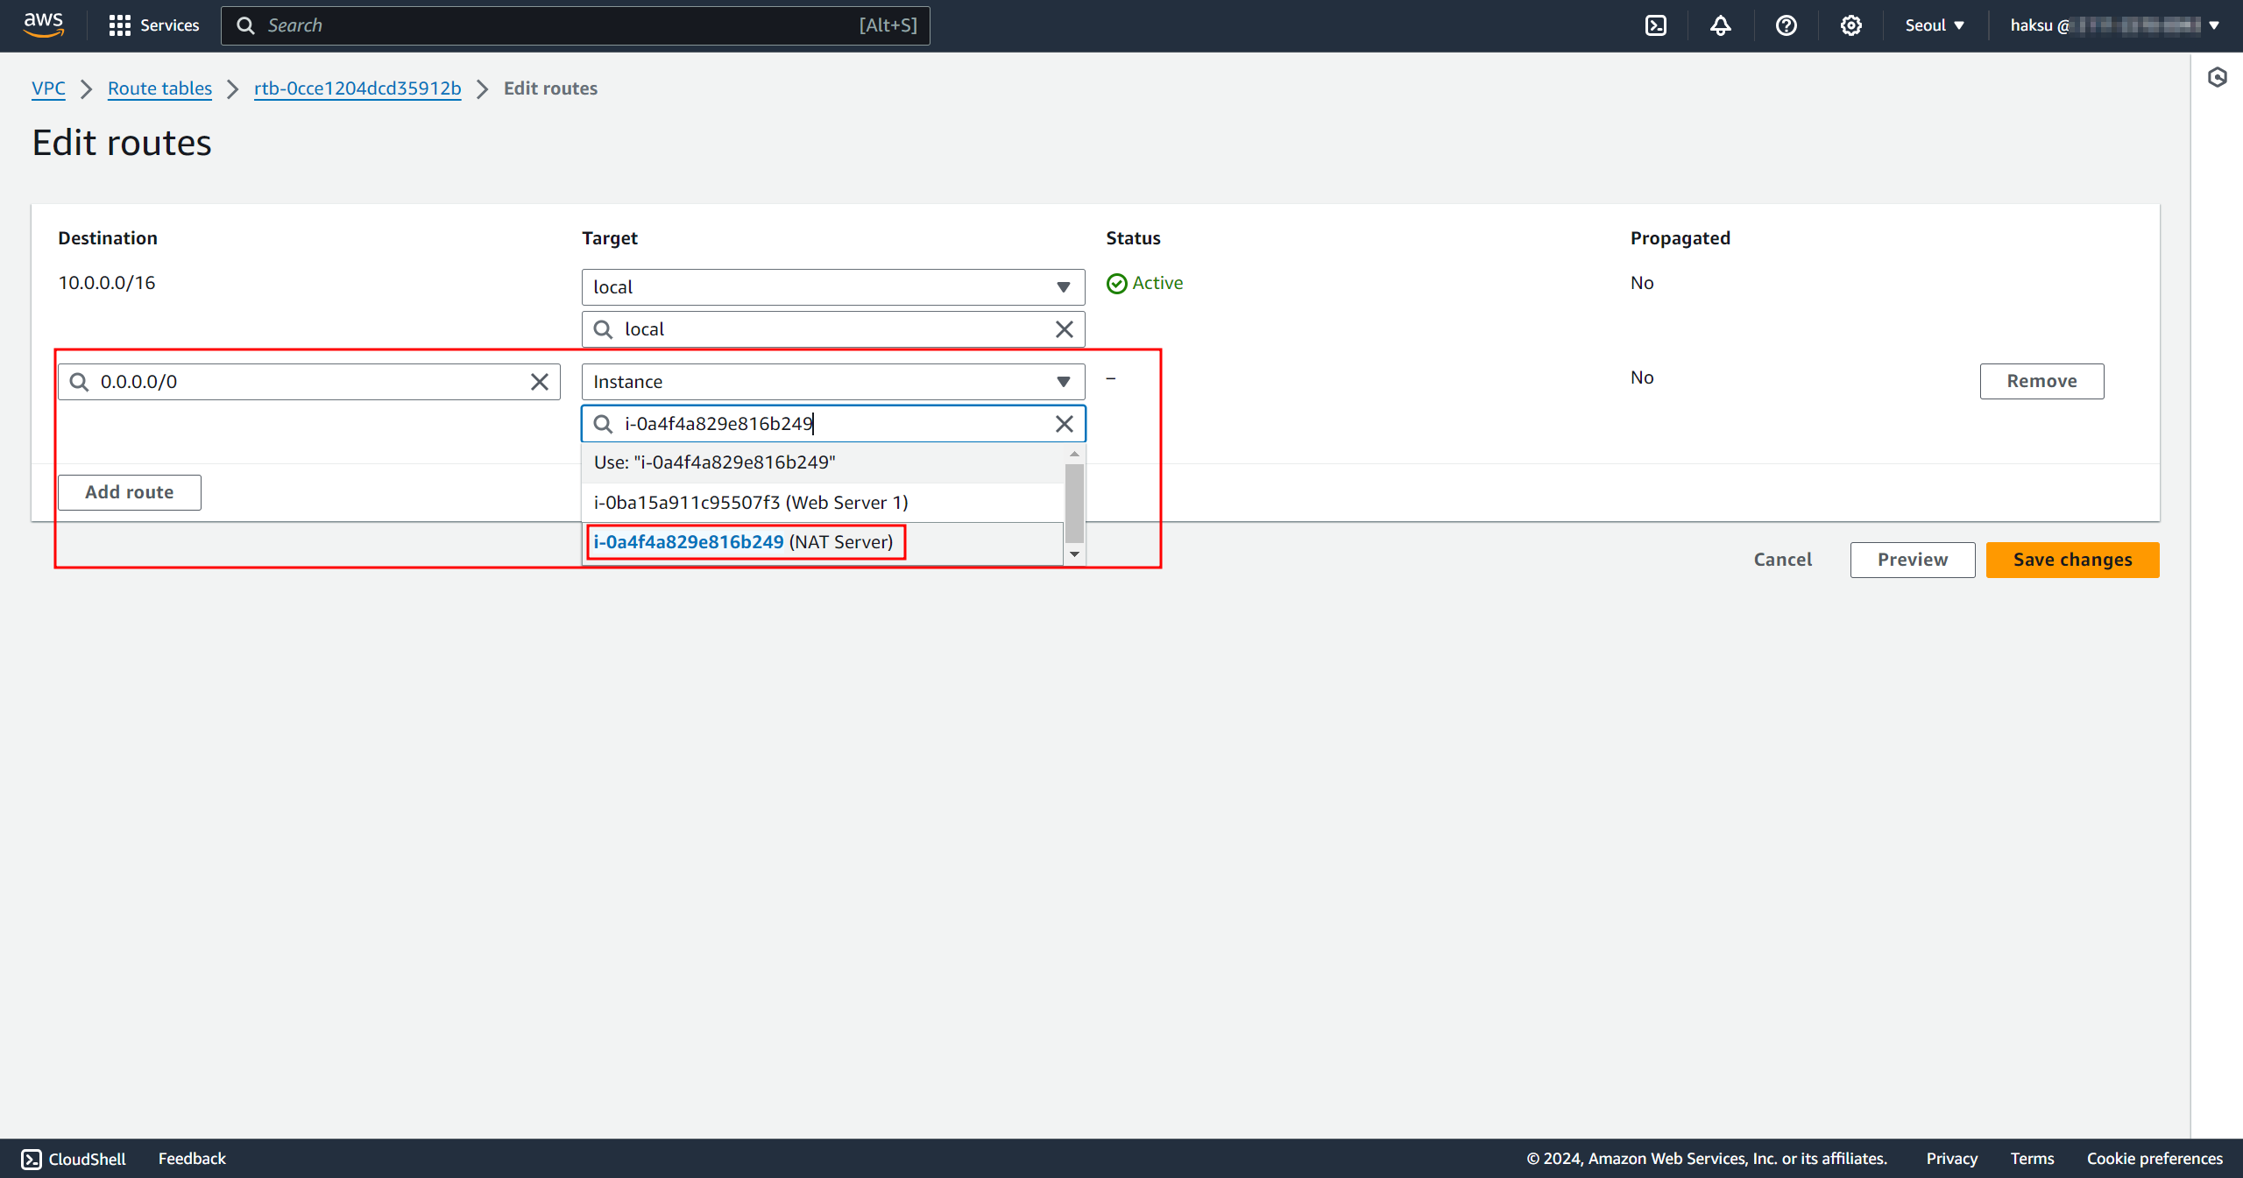Clear the 0.0.0.0/0 destination field
The image size is (2243, 1178).
coord(540,382)
